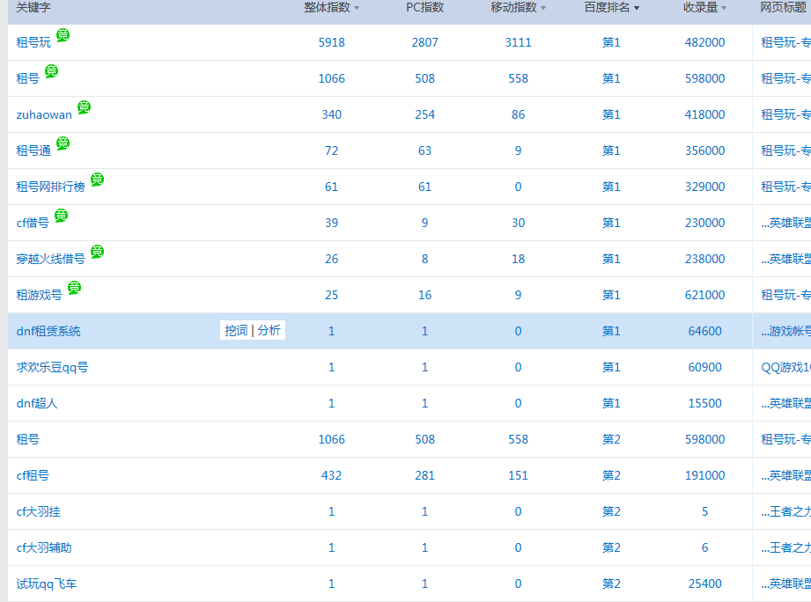Open keyword link 试玩qq飞车
Viewport: 811px width, 602px height.
pos(47,584)
